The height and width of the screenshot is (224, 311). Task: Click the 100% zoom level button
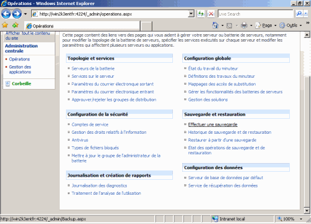click(286, 219)
